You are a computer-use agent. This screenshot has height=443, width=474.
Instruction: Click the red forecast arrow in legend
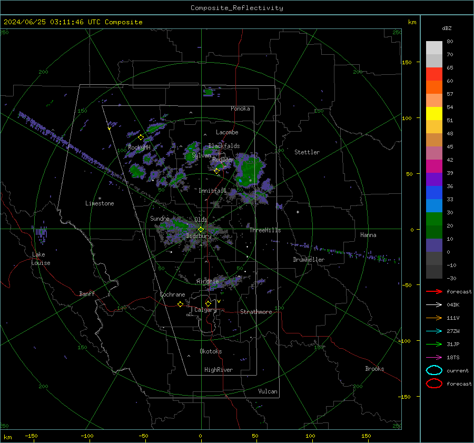point(434,291)
